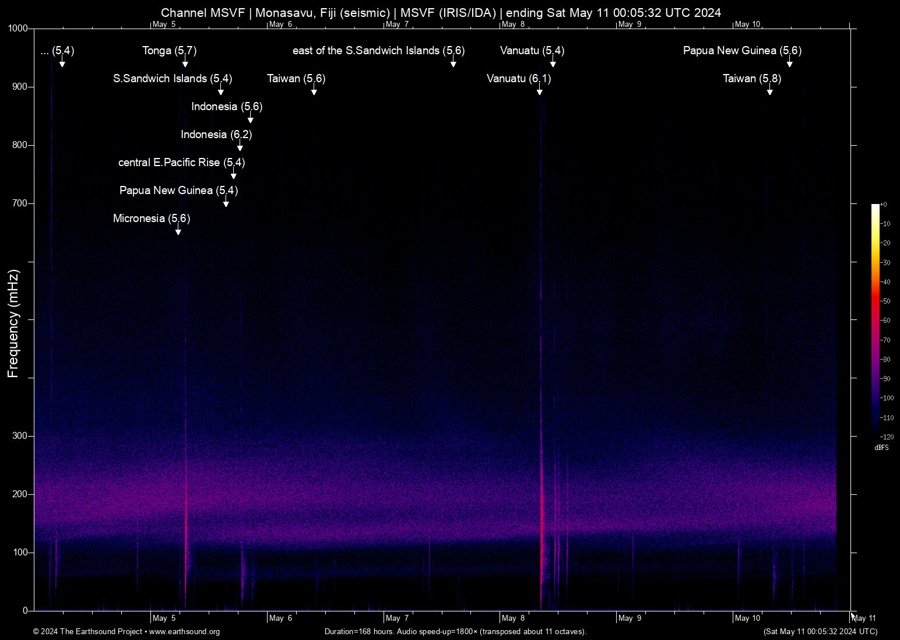This screenshot has width=900, height=640.
Task: Click the "east of the S.Sandwich Islands (5.6)" label
Action: point(379,51)
